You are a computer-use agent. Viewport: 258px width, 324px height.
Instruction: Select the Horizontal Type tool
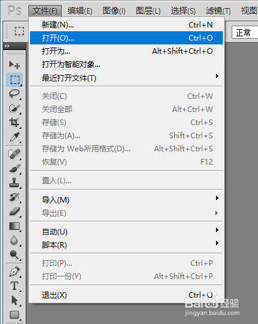click(x=14, y=286)
